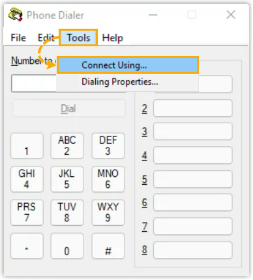Tap keypad key DEF 3

[108, 146]
